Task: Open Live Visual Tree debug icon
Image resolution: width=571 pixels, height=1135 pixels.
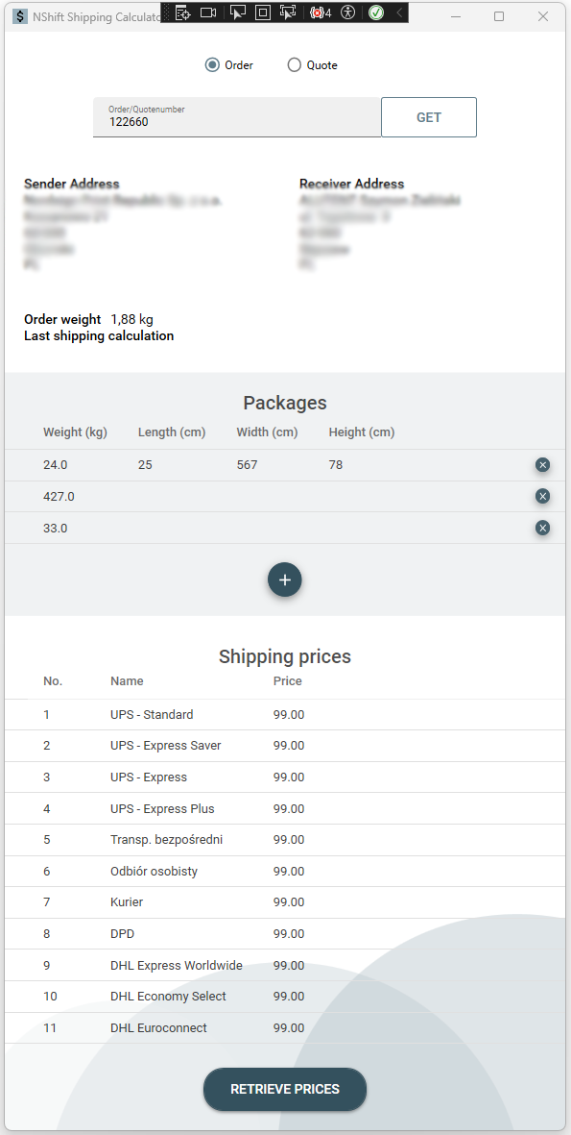Action: (x=182, y=12)
